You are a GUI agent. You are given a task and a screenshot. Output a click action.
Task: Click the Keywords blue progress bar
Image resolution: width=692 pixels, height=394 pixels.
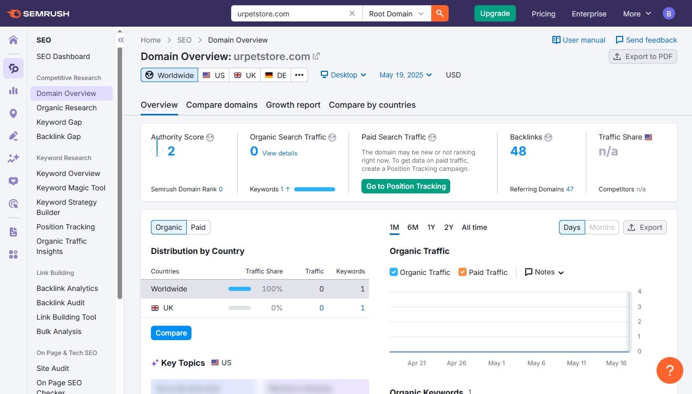coord(315,189)
